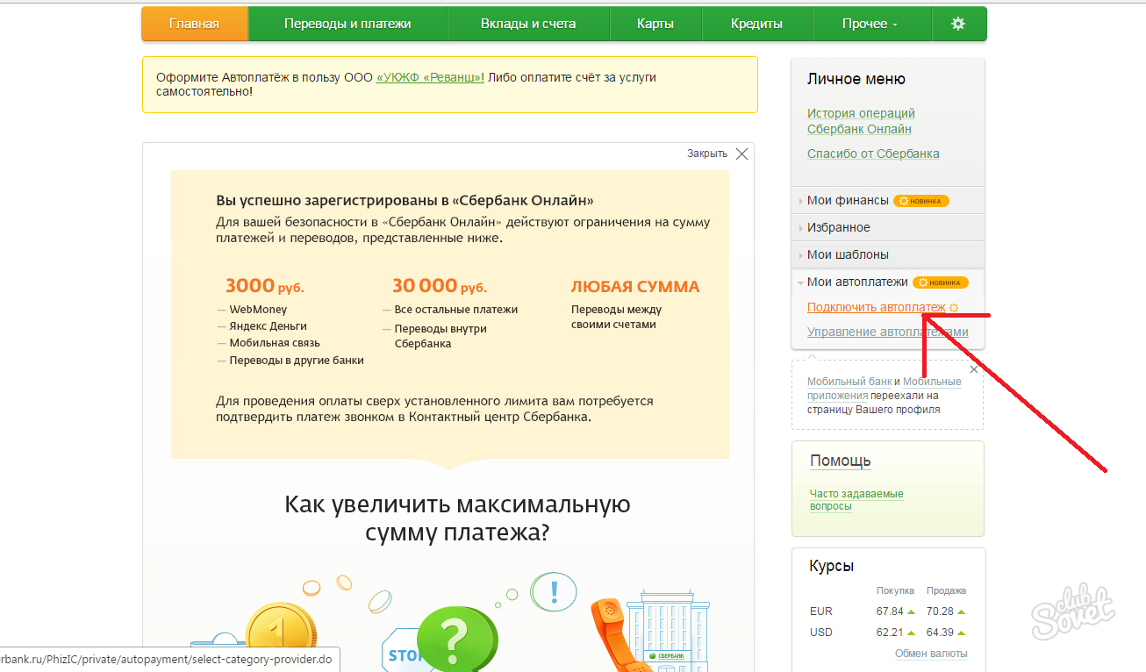Click USD purchase rate 62.21
Image resolution: width=1146 pixels, height=672 pixels.
point(889,633)
